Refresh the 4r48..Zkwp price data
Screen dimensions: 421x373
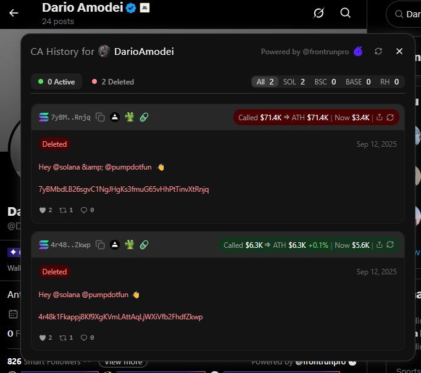pos(390,245)
